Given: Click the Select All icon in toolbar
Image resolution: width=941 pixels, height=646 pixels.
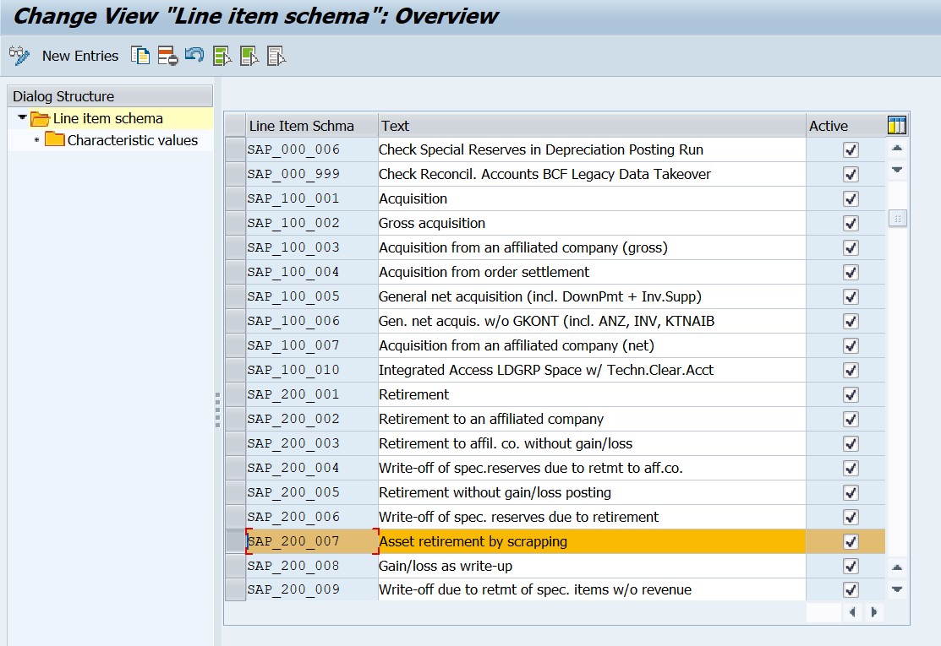Looking at the screenshot, I should [222, 56].
